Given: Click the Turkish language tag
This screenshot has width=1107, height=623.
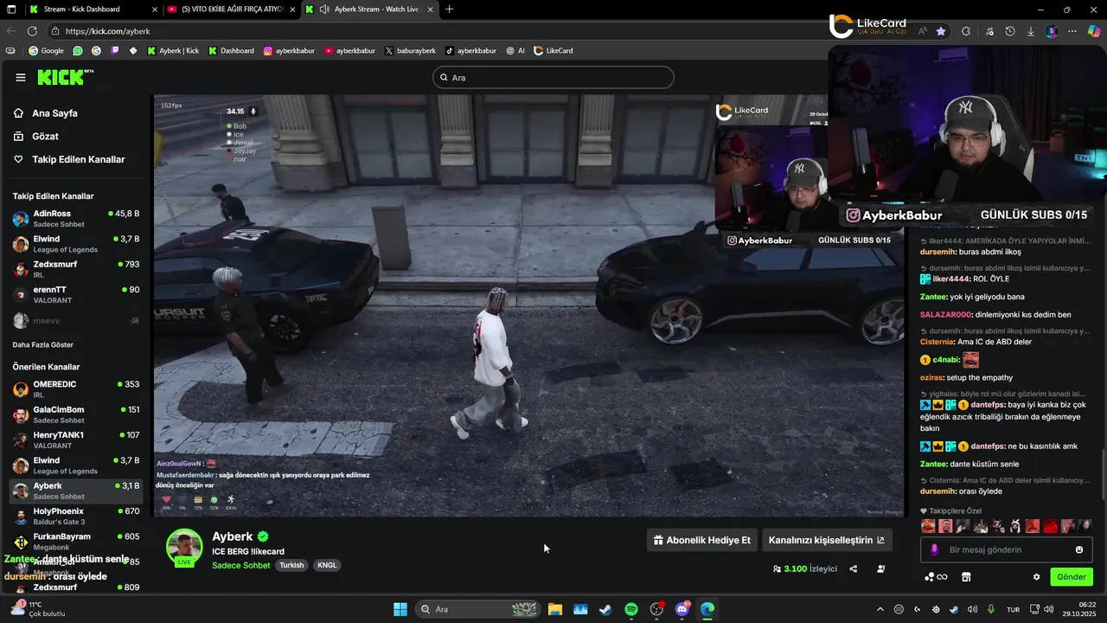Looking at the screenshot, I should tap(291, 565).
